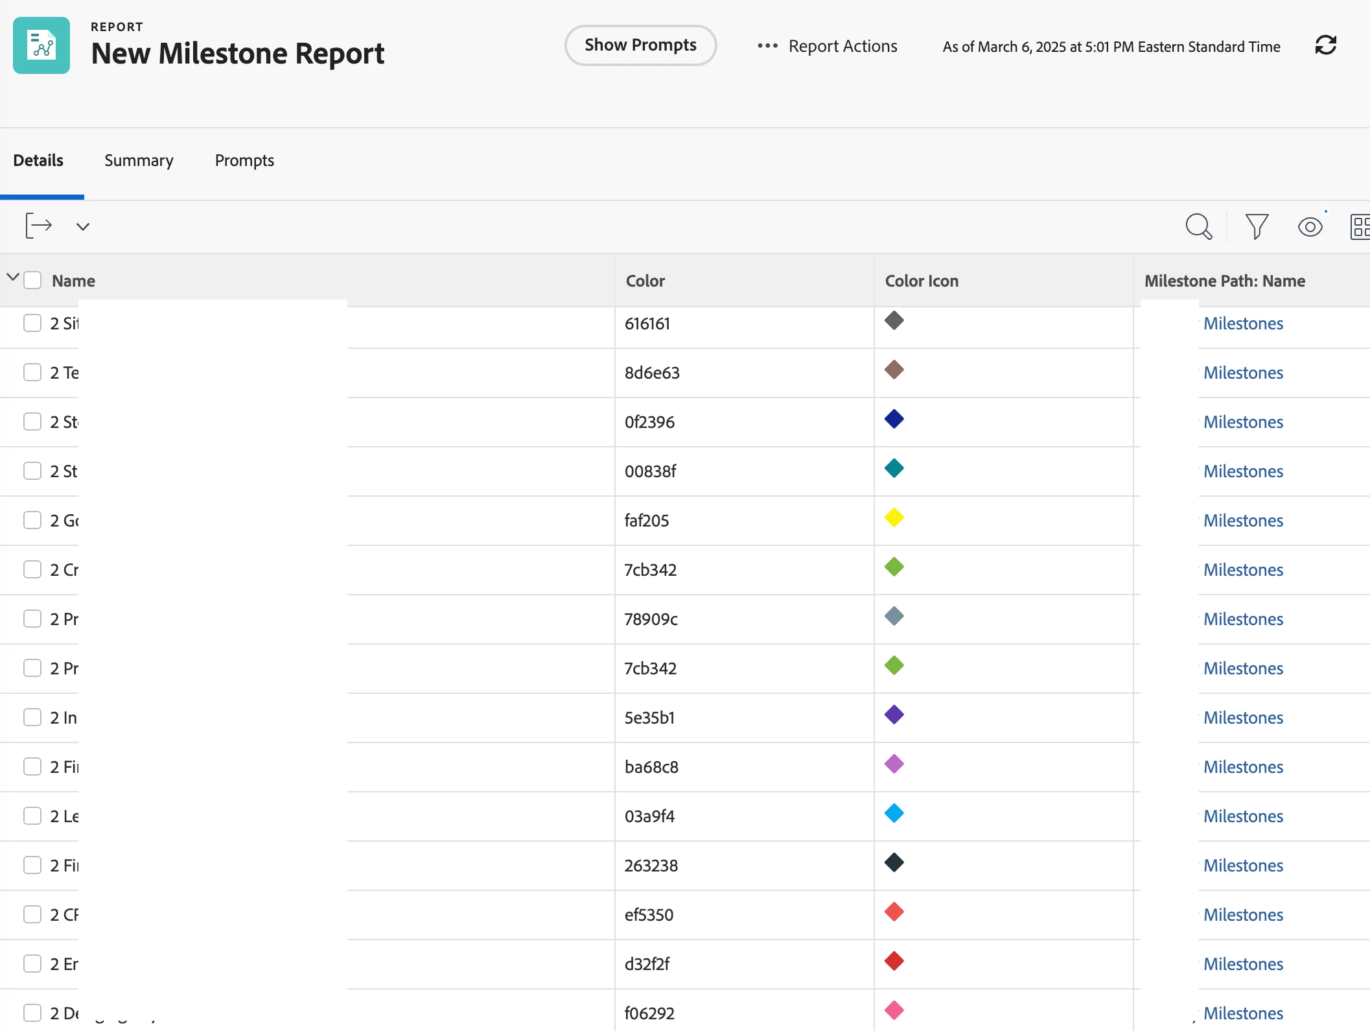Check the box for row 616161
This screenshot has width=1370, height=1031.
click(32, 323)
